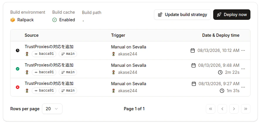Click the red failed status icon of the 9:27 AM deployment

click(18, 87)
